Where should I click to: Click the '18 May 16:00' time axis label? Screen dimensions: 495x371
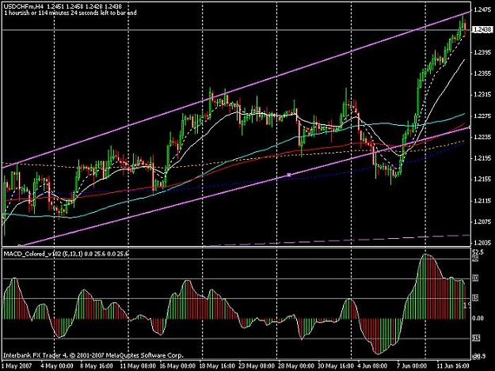click(217, 366)
